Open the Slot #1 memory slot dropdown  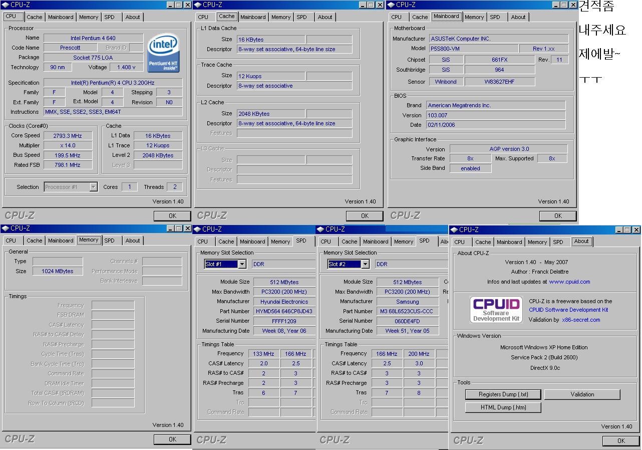click(242, 264)
